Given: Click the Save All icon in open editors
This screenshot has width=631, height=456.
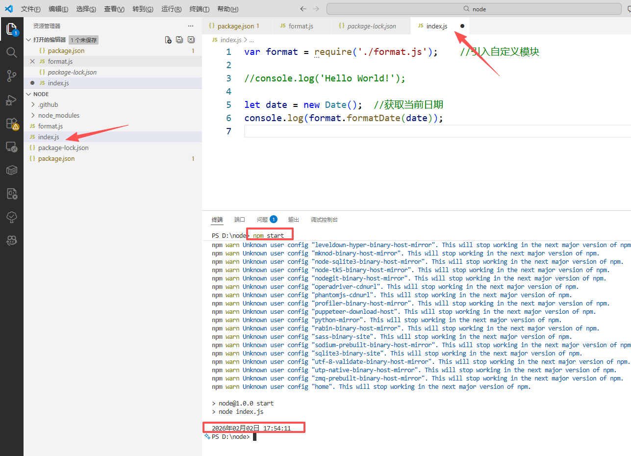Looking at the screenshot, I should 179,40.
